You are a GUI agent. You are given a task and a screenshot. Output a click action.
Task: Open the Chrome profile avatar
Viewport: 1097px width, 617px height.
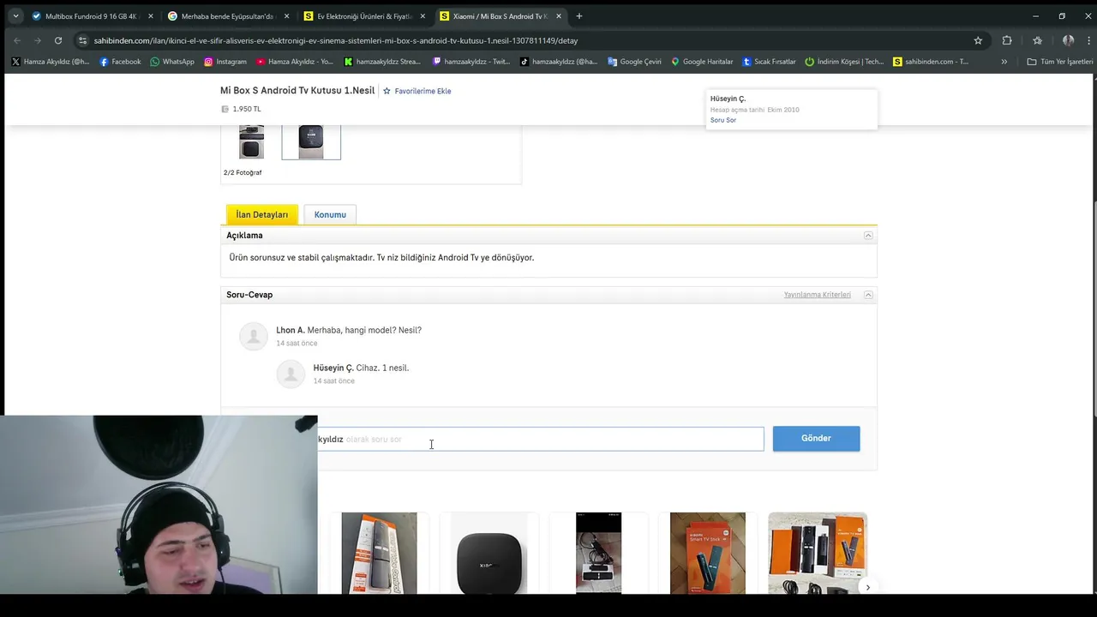(x=1068, y=40)
